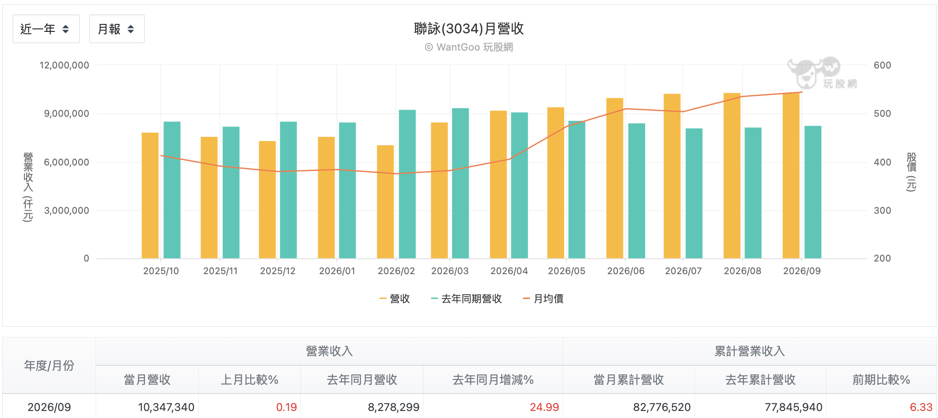Click the 去年同月增減% column header
Image resolution: width=938 pixels, height=418 pixels.
pyautogui.click(x=493, y=380)
